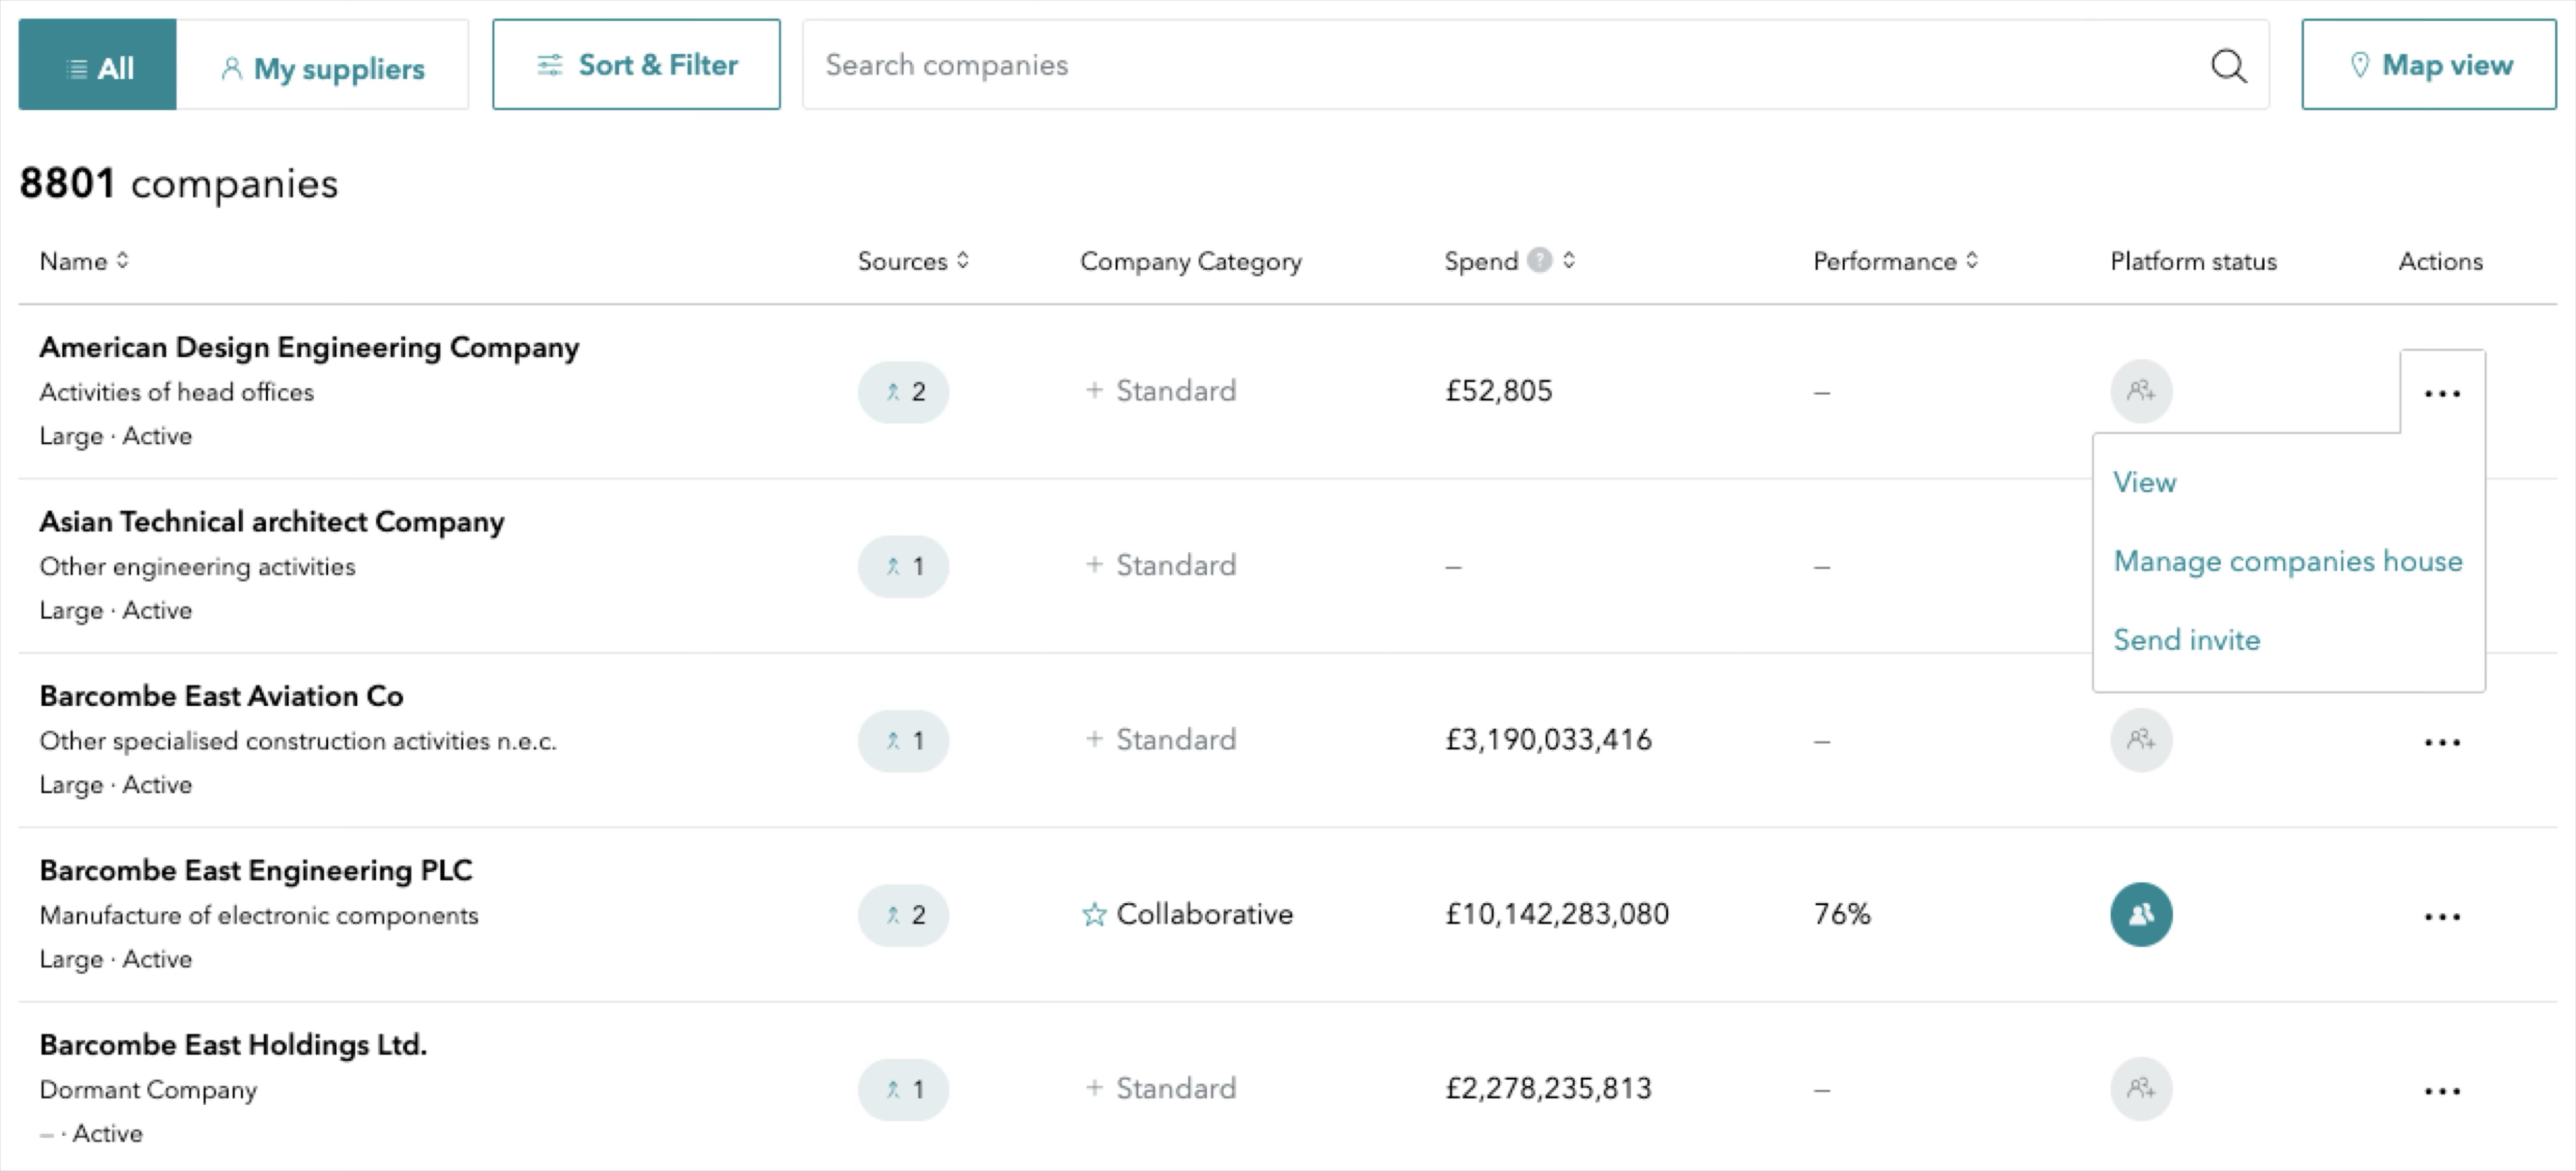Click 'Other engineering activities' text

197,567
